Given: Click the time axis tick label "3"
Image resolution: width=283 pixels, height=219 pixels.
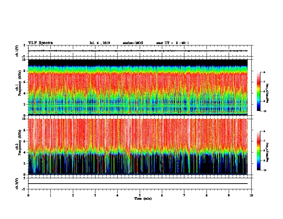Looking at the screenshot, I should click(95, 195).
